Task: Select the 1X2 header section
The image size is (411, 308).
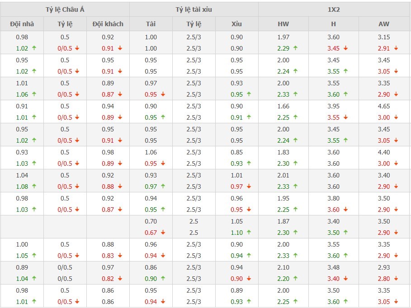Action: tap(334, 9)
